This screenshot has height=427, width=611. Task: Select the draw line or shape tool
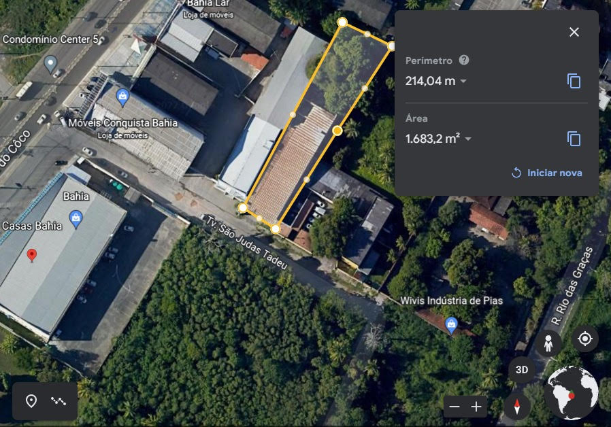(x=59, y=401)
